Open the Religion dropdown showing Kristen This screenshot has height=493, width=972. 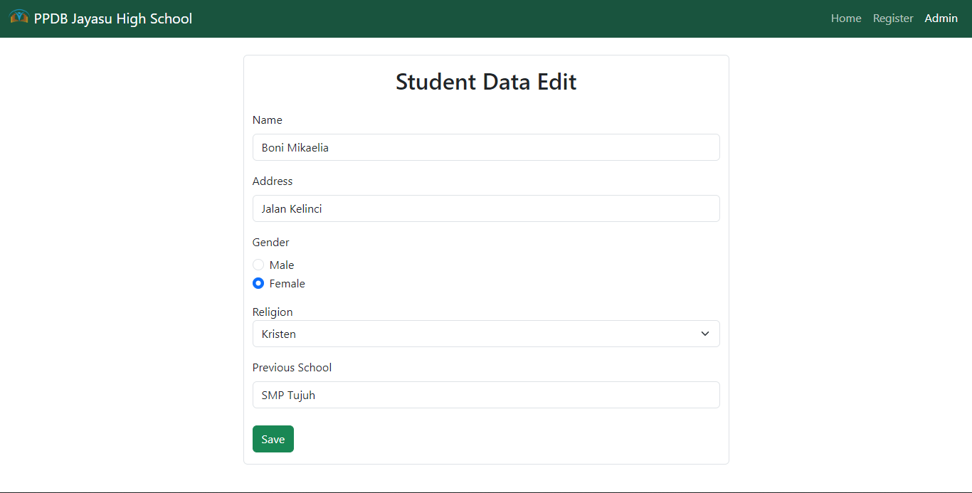486,334
